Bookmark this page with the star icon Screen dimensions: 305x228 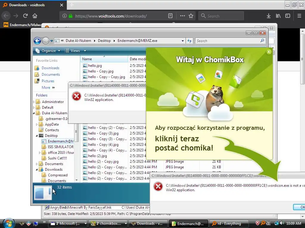click(191, 16)
